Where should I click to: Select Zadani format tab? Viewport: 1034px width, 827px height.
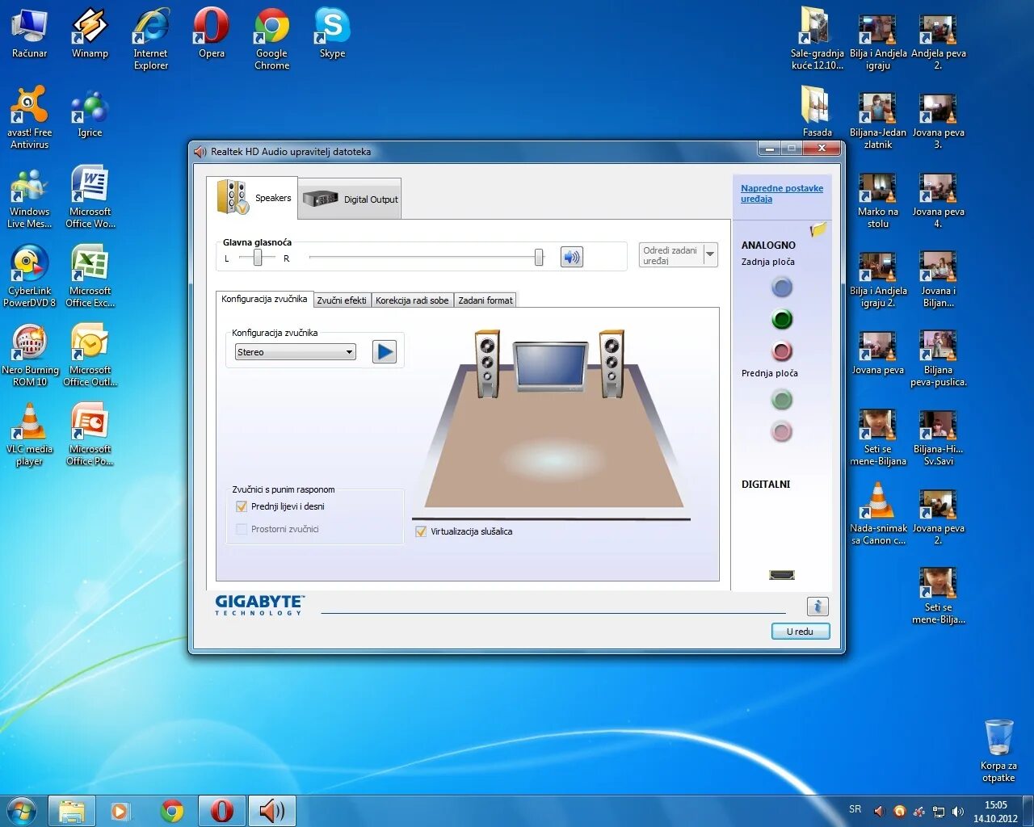tap(485, 300)
